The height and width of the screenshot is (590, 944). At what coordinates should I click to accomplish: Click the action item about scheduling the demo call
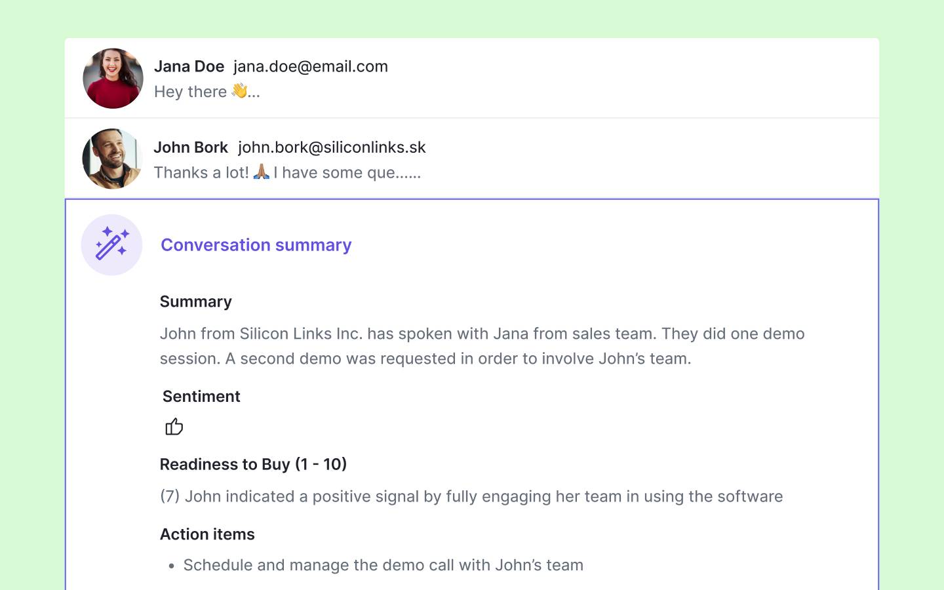point(383,565)
